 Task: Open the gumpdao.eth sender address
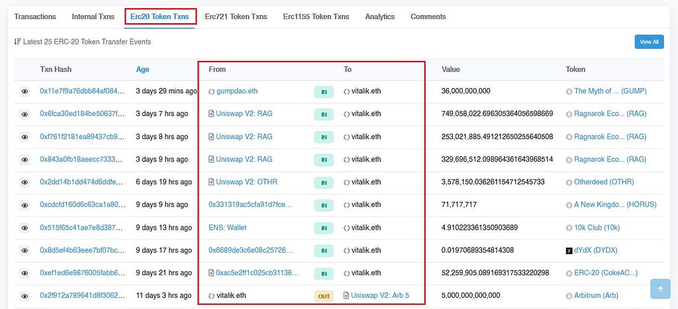pyautogui.click(x=237, y=91)
